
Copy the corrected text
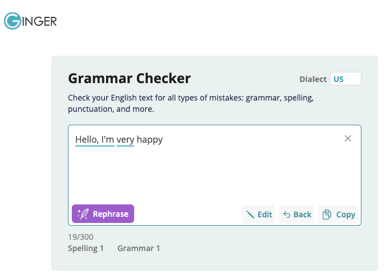(338, 215)
